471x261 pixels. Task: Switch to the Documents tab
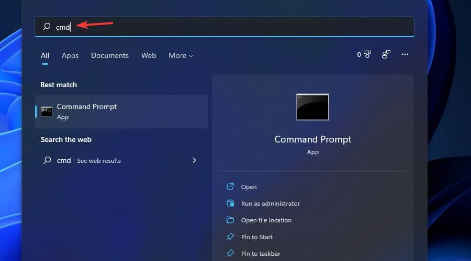click(110, 55)
